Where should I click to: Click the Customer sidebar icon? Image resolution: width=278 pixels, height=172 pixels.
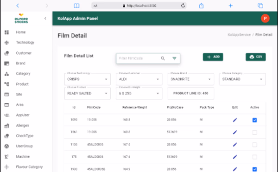(6, 53)
